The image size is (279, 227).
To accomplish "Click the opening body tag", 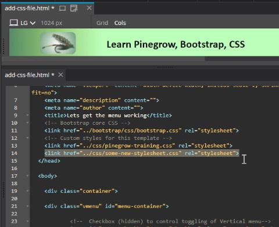I will coord(48,176).
